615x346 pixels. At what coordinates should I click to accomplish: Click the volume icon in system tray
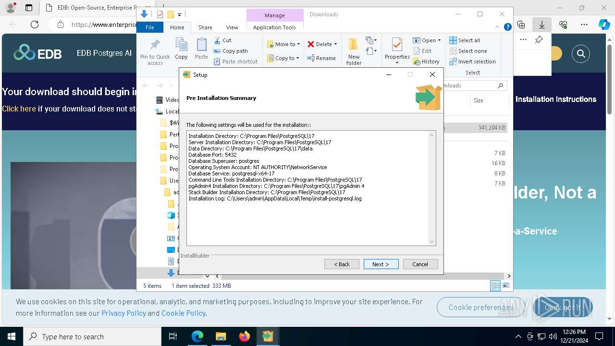pyautogui.click(x=553, y=336)
